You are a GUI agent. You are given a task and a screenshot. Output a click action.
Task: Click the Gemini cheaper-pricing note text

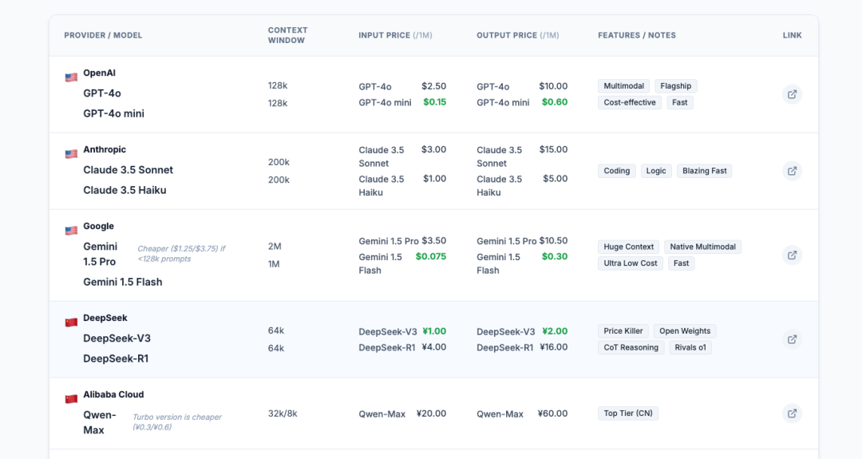pyautogui.click(x=181, y=253)
